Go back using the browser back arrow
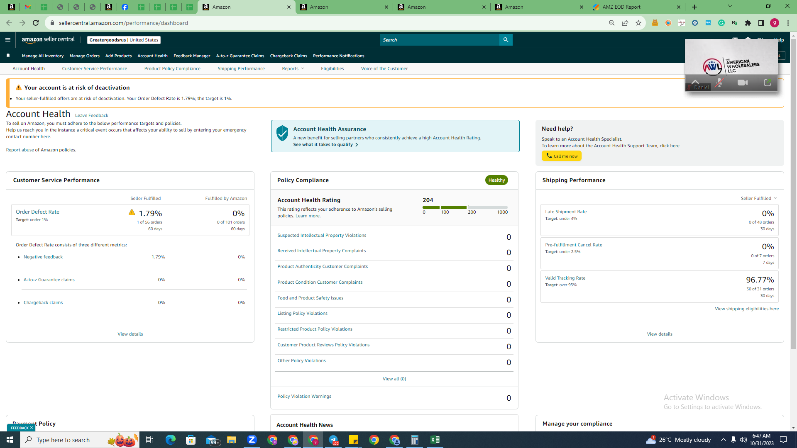Screen dimensions: 797x448 click(9, 23)
